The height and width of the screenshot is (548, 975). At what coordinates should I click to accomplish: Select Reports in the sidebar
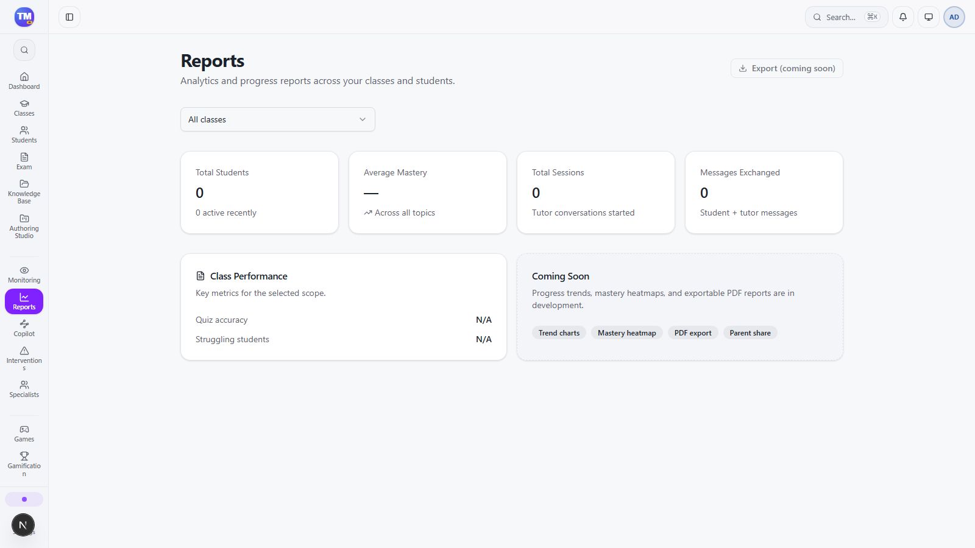tap(24, 301)
